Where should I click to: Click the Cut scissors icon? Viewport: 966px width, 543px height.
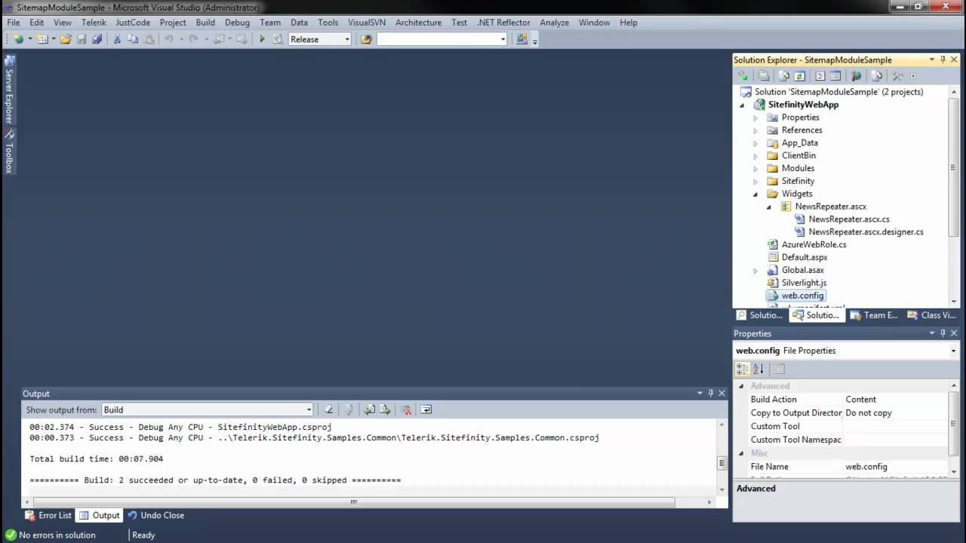point(117,39)
